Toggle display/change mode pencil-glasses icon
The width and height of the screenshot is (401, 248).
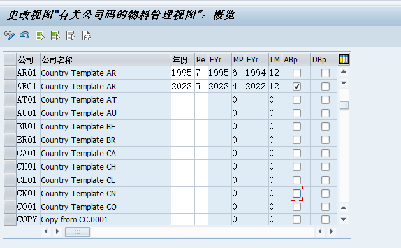[x=10, y=36]
